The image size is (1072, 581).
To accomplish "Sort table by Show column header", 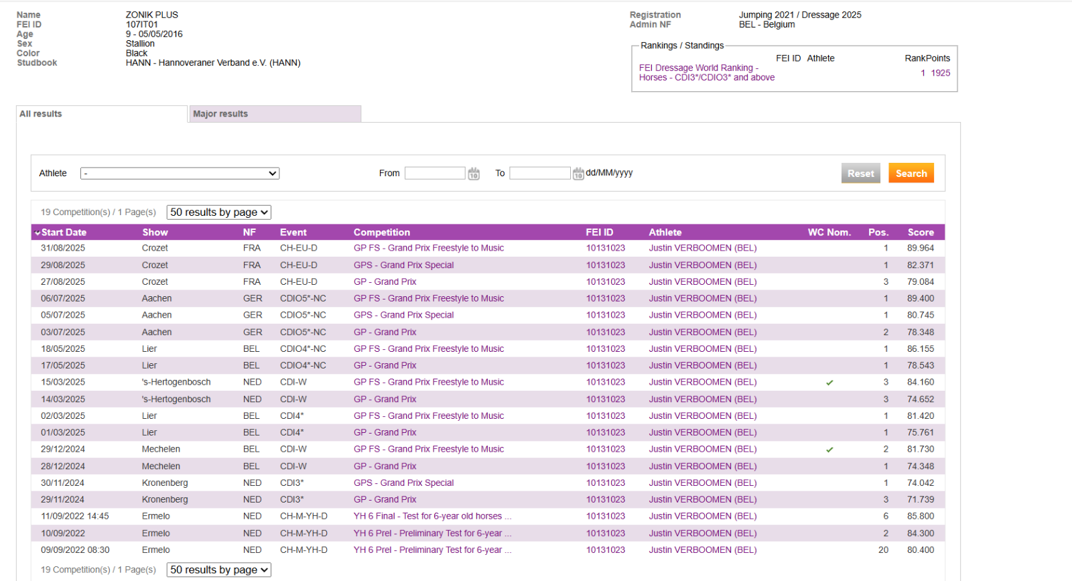I will [155, 233].
